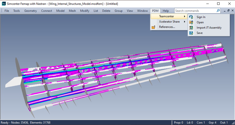The image size is (235, 125).
Task: Open the Mesh menu
Action: tap(72, 11)
